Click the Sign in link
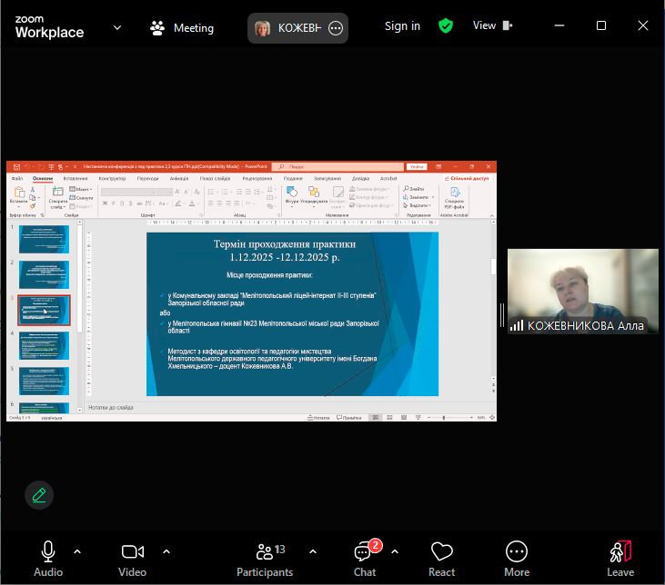This screenshot has width=665, height=585. [402, 26]
